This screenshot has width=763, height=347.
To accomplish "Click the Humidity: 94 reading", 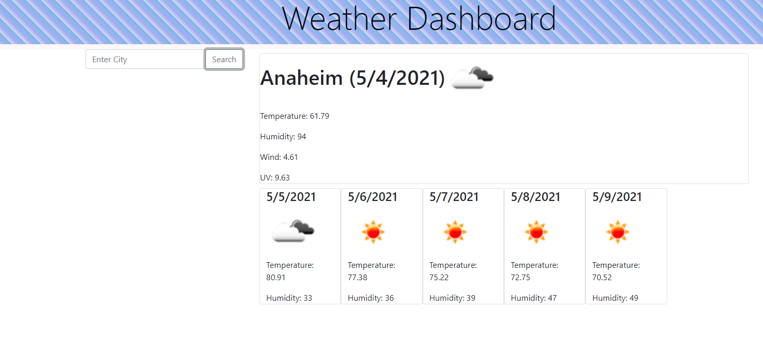I will (x=283, y=136).
